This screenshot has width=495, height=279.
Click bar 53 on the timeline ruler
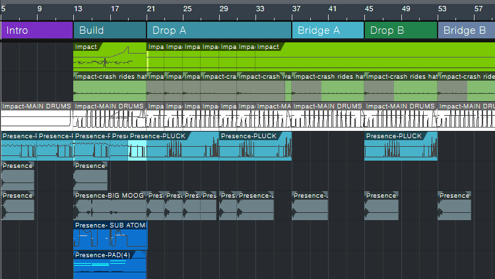pos(442,9)
